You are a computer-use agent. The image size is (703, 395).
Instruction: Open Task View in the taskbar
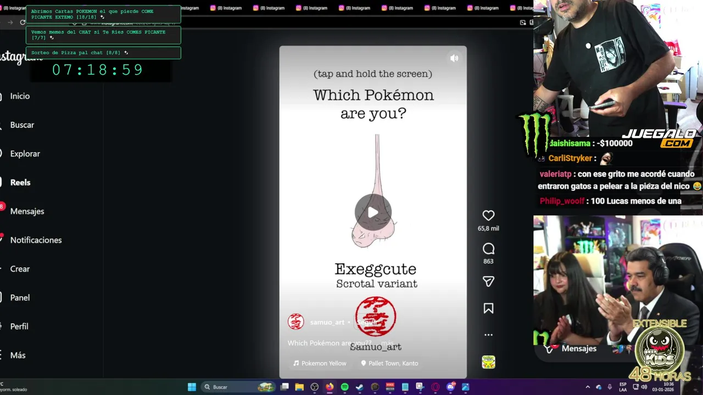(284, 387)
